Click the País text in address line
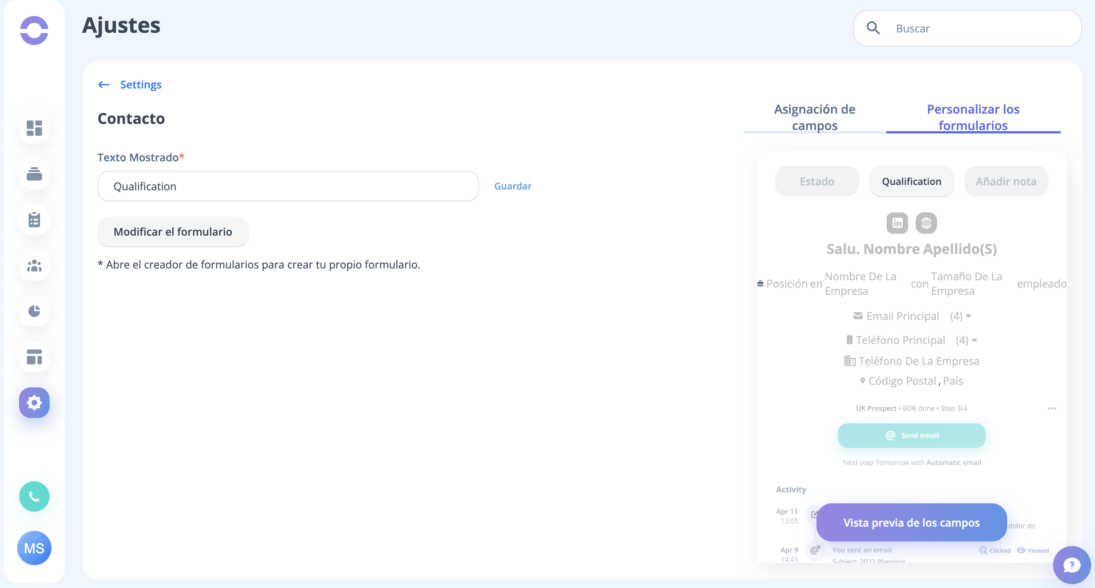This screenshot has height=588, width=1095. [x=953, y=381]
